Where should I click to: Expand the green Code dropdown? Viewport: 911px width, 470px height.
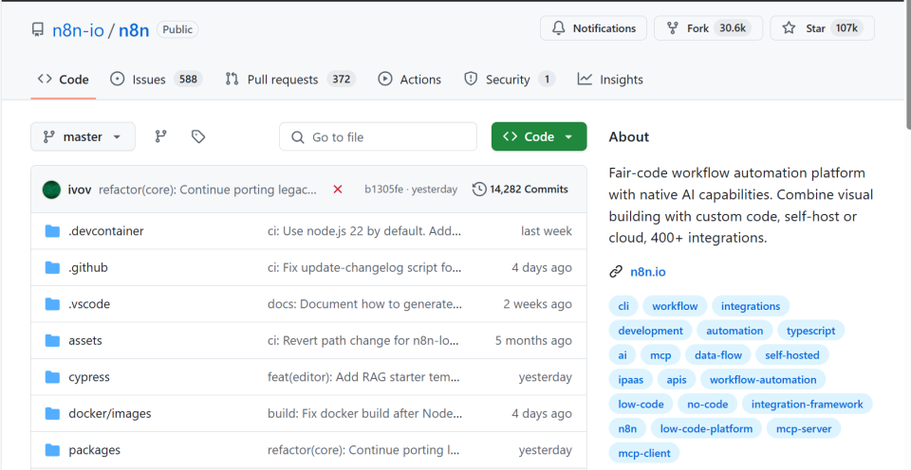(539, 136)
